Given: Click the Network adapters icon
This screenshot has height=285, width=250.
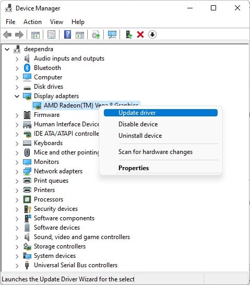Looking at the screenshot, I should coord(27,171).
